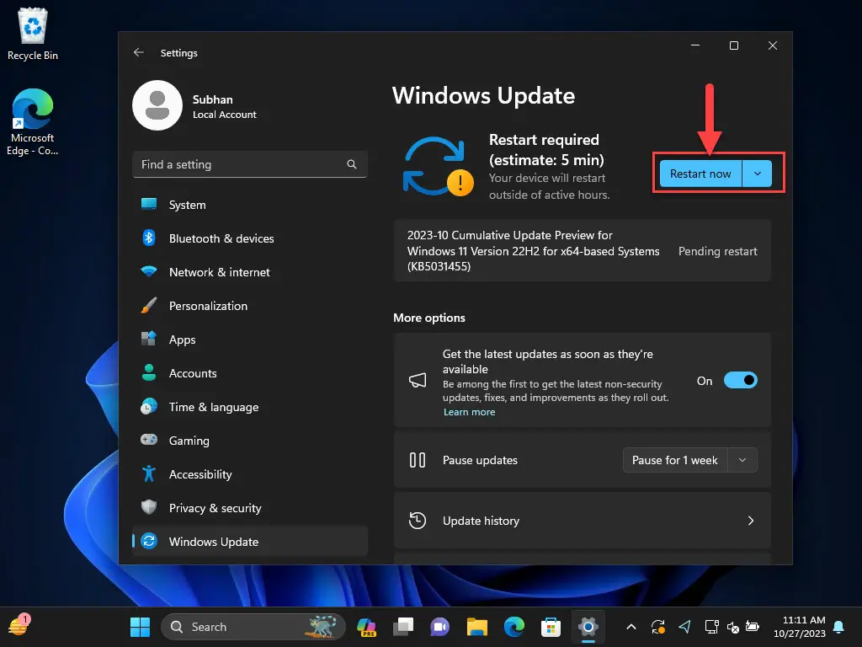Open File Explorer from taskbar
Image resolution: width=862 pixels, height=647 pixels.
[476, 627]
